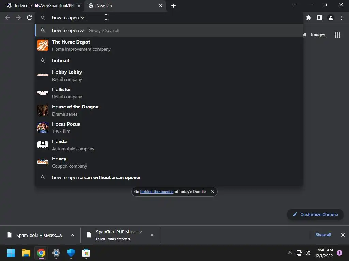Click Show all downloads
This screenshot has height=261, width=349.
pyautogui.click(x=323, y=235)
